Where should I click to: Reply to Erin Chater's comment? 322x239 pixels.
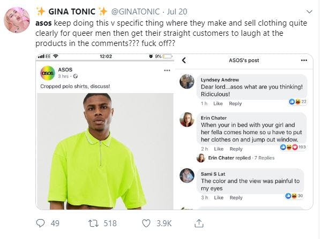236,149
